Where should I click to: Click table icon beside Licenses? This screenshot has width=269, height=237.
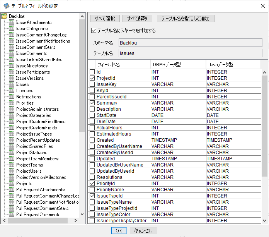point(12,90)
